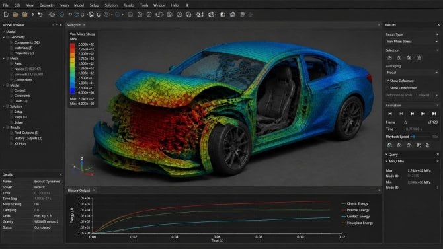This screenshot has height=249, width=443.
Task: Select Loads (2) in the tree
Action: click(20, 101)
